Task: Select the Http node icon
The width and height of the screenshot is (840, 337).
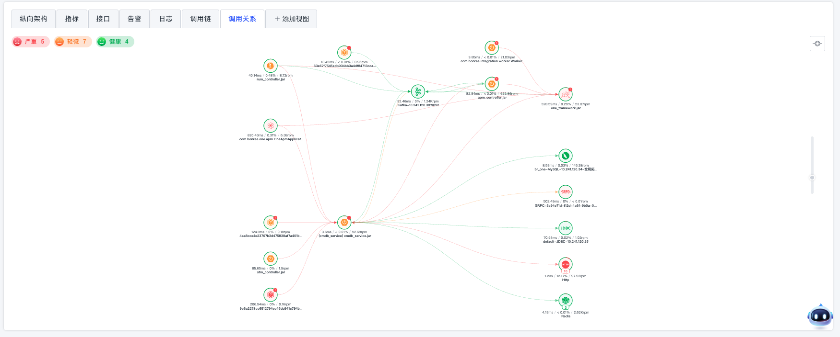Action: [x=566, y=264]
